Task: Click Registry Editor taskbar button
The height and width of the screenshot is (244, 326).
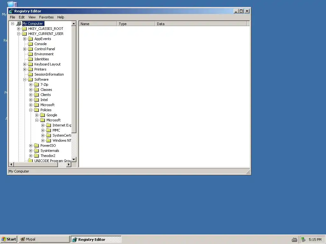Action: tap(96, 239)
